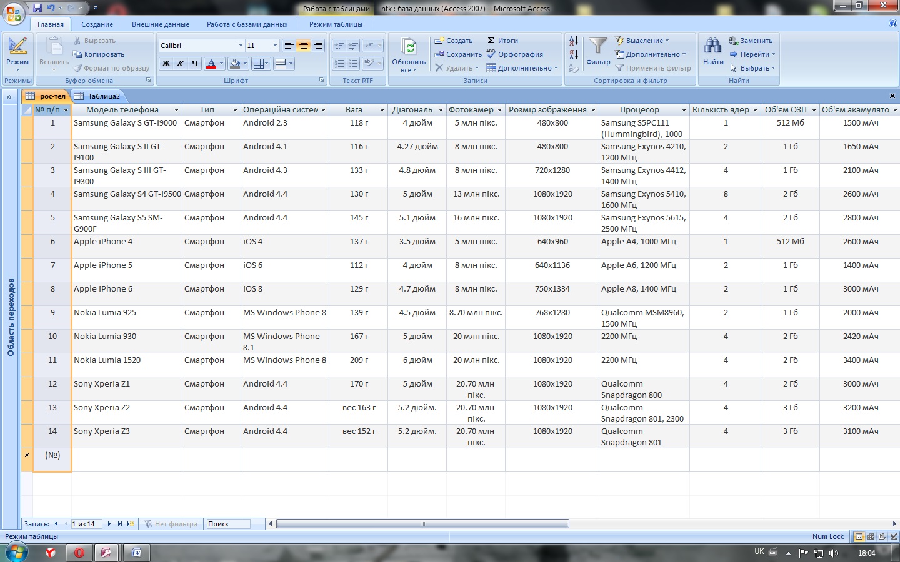
Task: Toggle underline Ч formatting
Action: [194, 64]
